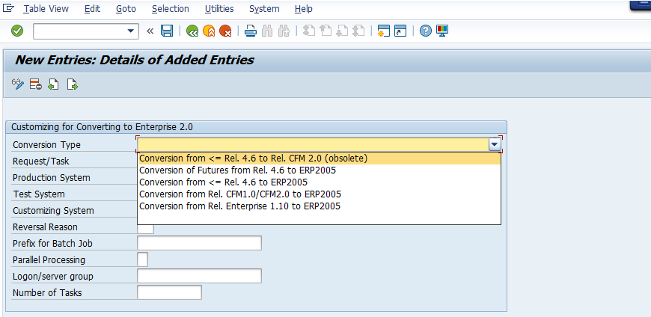Click the 'Production System' label
The width and height of the screenshot is (651, 317).
click(x=52, y=178)
